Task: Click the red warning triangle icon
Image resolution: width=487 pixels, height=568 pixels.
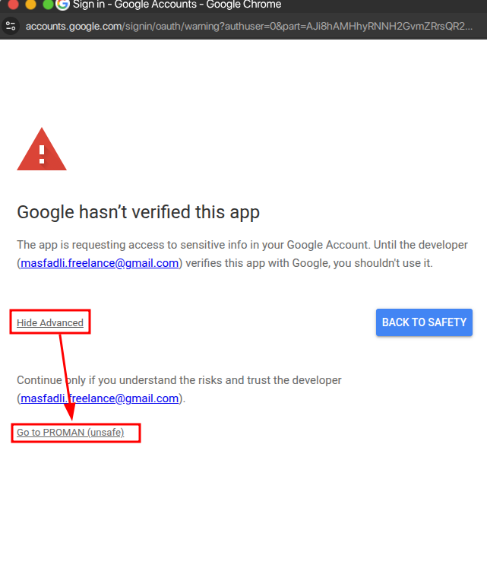Action: pos(42,150)
